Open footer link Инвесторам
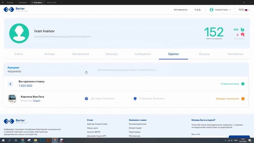 pos(135,128)
